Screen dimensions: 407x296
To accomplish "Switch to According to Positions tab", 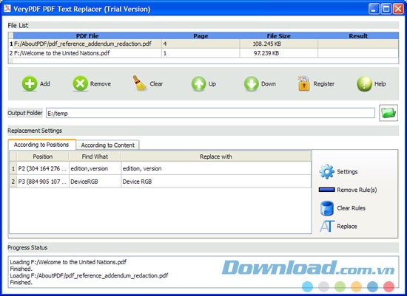I will coord(41,145).
